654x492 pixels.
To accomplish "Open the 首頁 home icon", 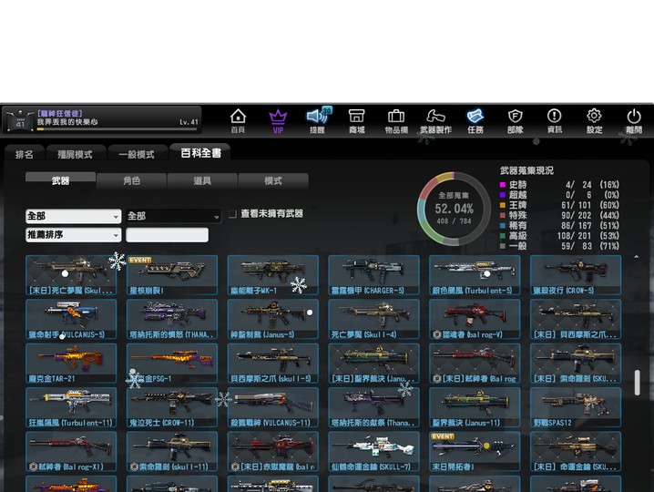I will 238,120.
